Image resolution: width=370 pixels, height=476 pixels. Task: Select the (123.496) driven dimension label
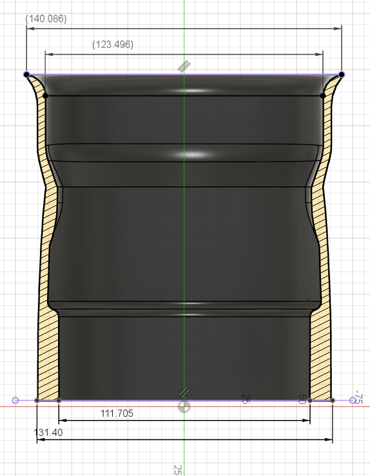pyautogui.click(x=113, y=44)
